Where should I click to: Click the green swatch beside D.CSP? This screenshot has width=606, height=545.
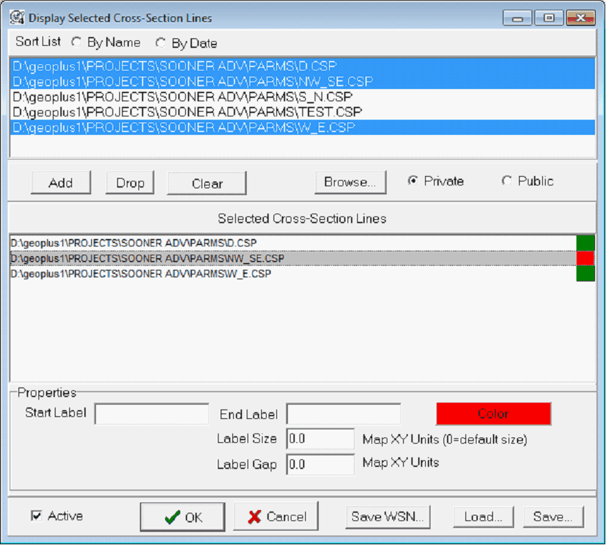point(585,243)
